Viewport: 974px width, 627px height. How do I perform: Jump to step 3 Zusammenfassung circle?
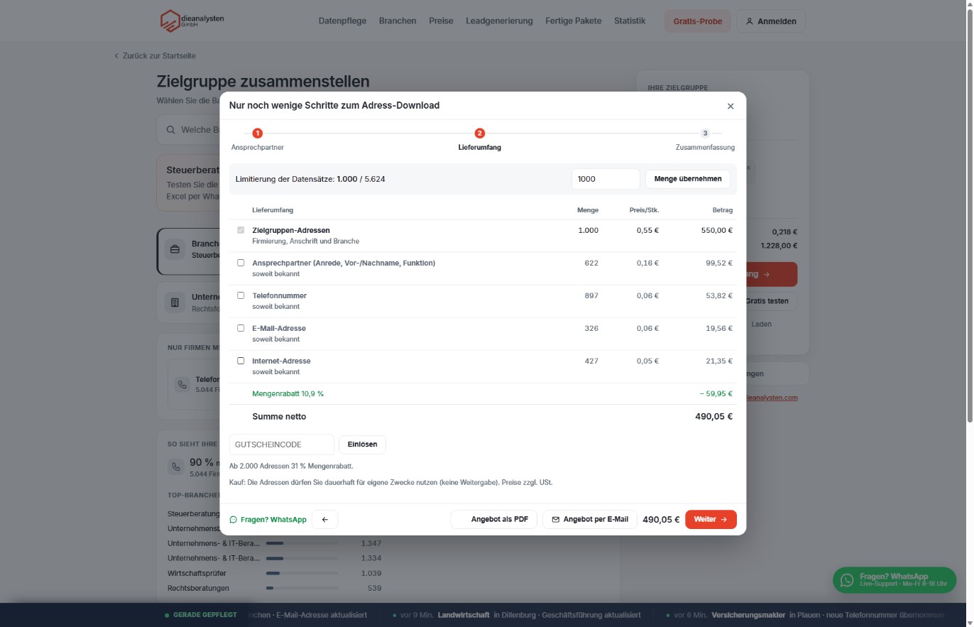(705, 133)
